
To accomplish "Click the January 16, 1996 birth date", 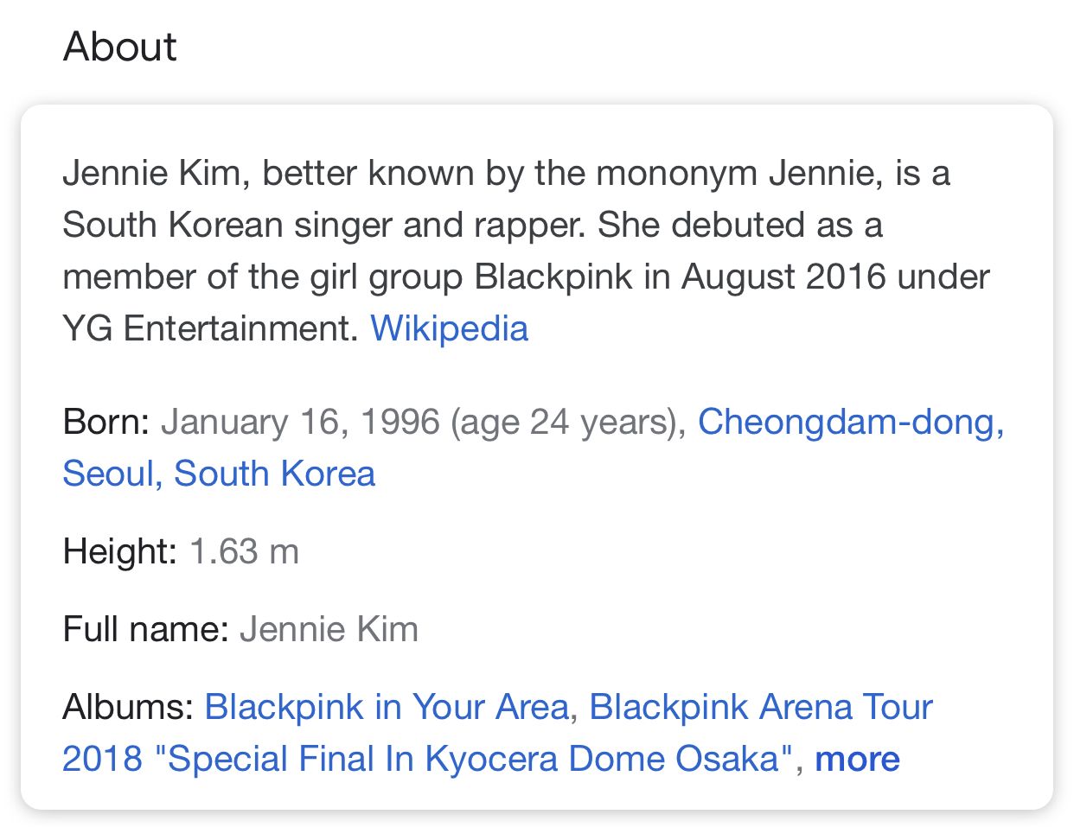I will coord(301,422).
